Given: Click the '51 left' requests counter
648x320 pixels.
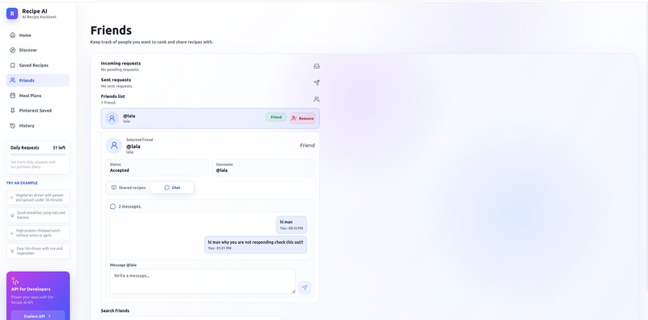Looking at the screenshot, I should tap(59, 148).
